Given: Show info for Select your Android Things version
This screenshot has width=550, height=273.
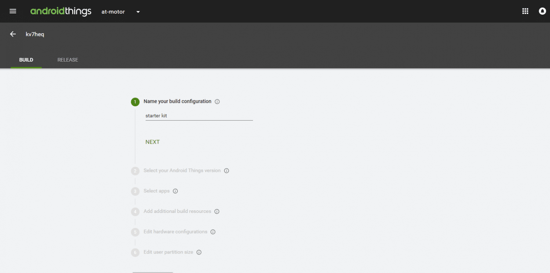Looking at the screenshot, I should click(x=227, y=171).
